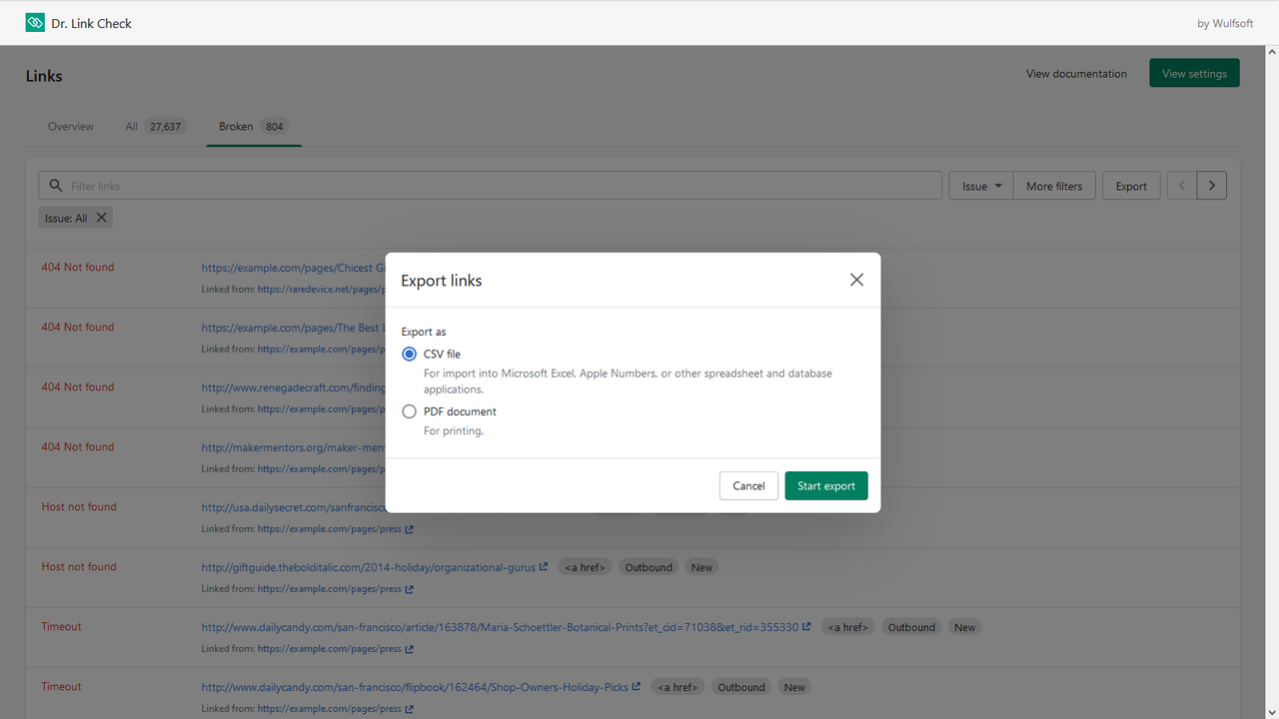Screen dimensions: 1279x719
Task: Click the external link icon on the Maria-Schoettler-Botanical-Prints URL
Action: pos(807,626)
